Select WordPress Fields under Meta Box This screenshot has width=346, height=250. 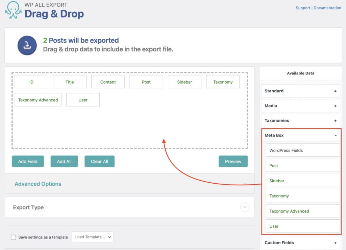(303, 150)
